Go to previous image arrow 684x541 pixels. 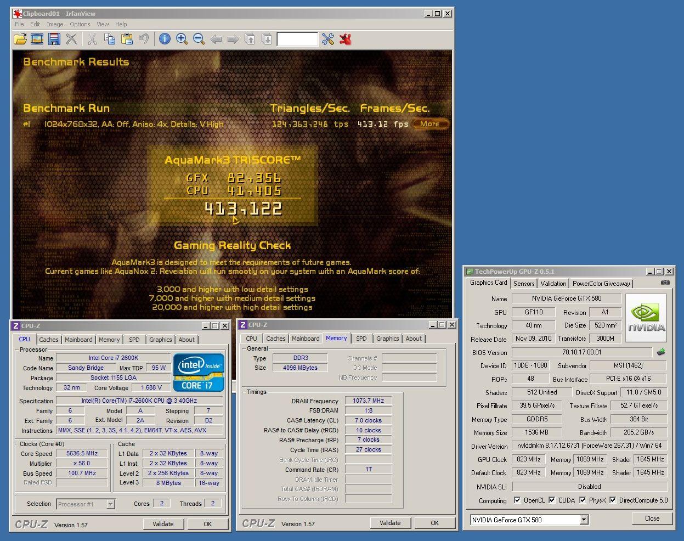pyautogui.click(x=216, y=39)
